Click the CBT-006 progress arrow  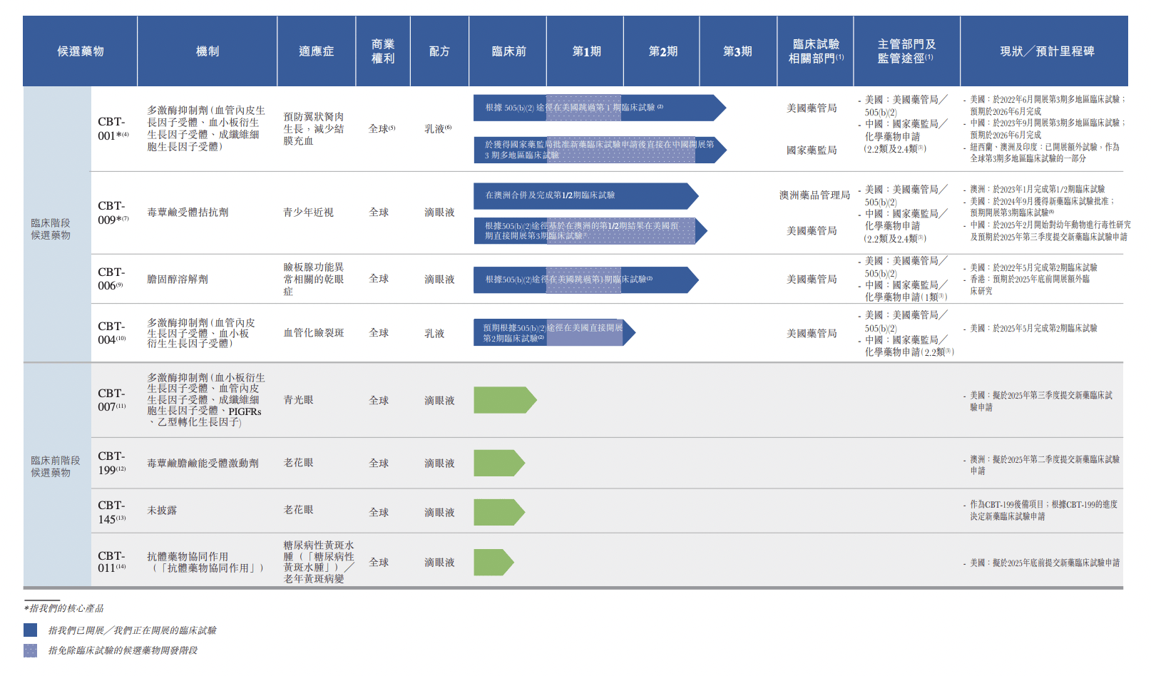[586, 280]
